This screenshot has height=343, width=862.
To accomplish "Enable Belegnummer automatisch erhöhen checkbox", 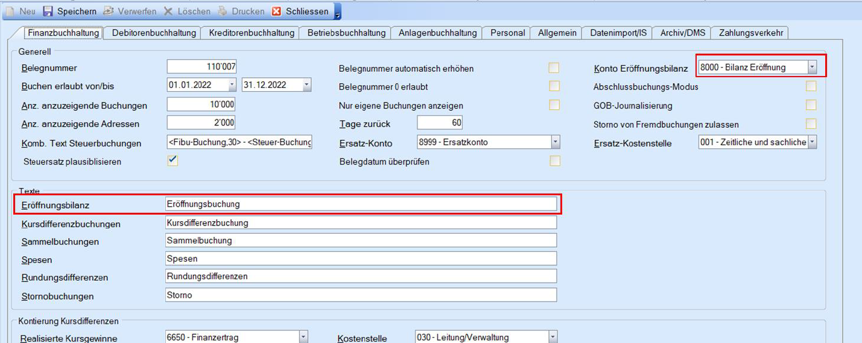I will (554, 68).
